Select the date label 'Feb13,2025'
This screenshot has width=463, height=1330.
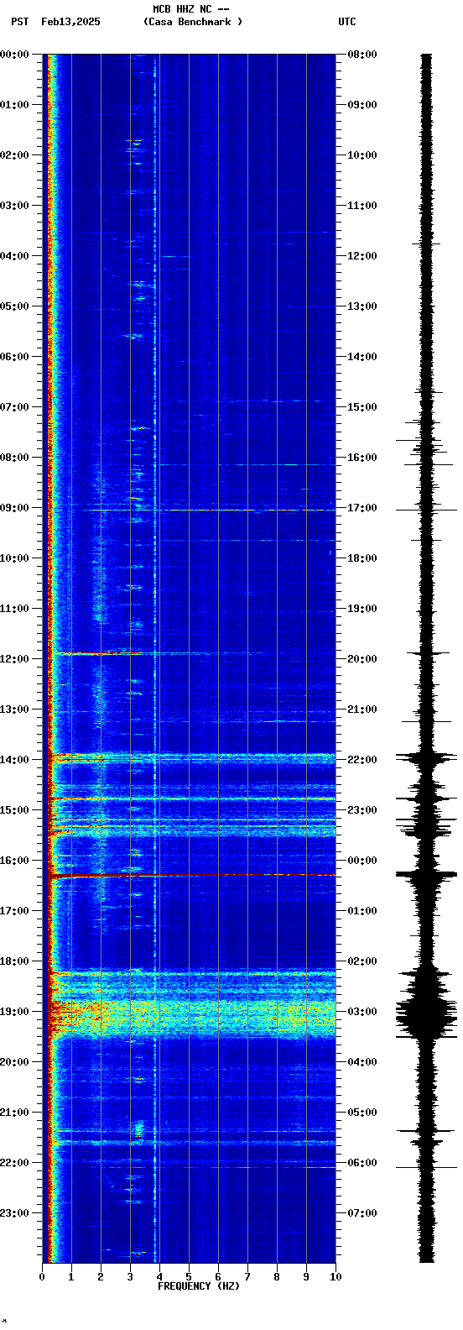coord(70,22)
